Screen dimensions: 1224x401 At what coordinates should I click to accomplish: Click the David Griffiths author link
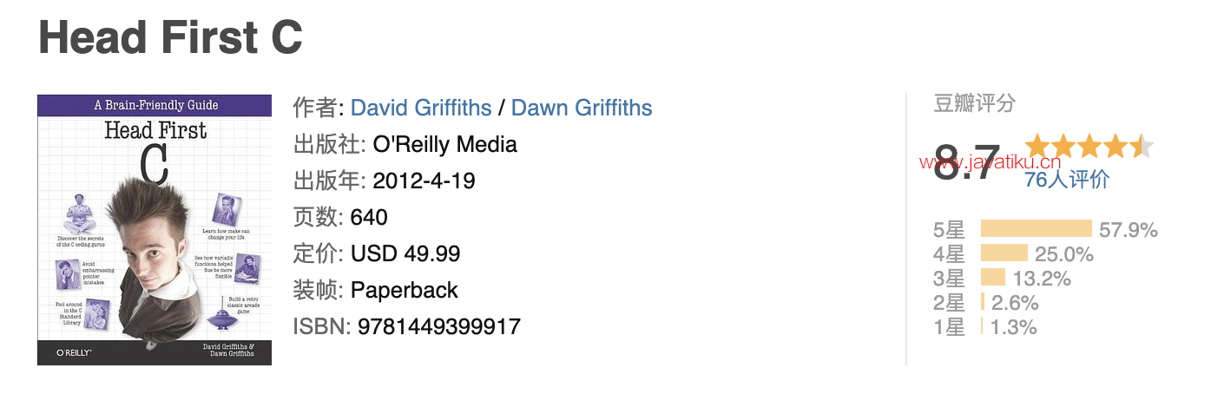pos(421,108)
